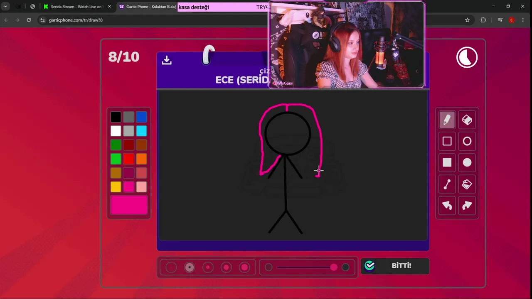Viewport: 532px width, 299px height.
Task: Pick the dark green color swatch
Action: click(x=116, y=145)
